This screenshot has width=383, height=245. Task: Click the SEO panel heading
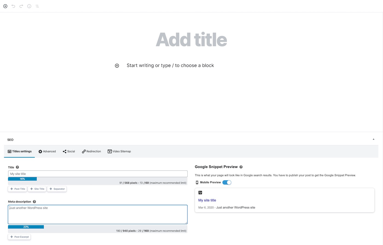10,140
